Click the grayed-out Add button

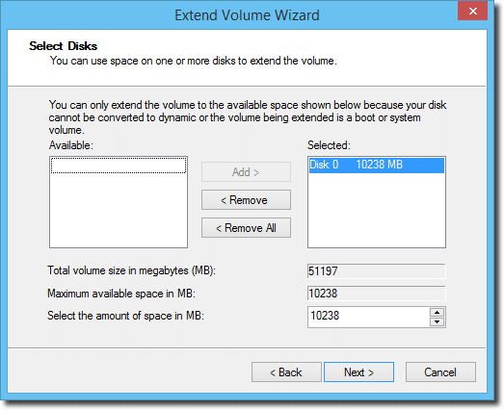[246, 171]
